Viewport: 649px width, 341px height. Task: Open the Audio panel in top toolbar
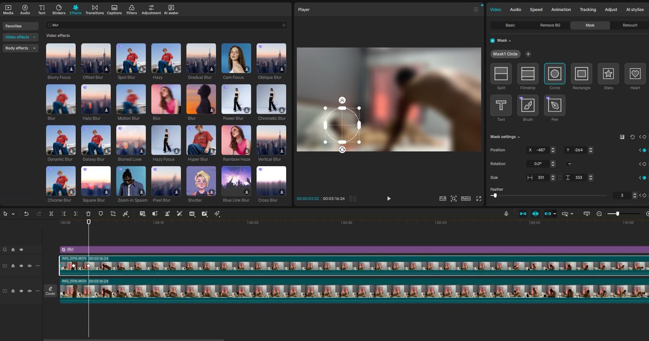(x=25, y=9)
